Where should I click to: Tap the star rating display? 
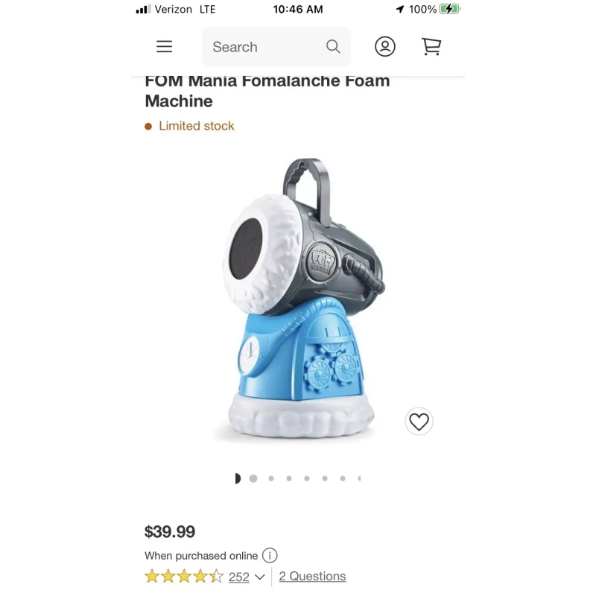point(184,577)
